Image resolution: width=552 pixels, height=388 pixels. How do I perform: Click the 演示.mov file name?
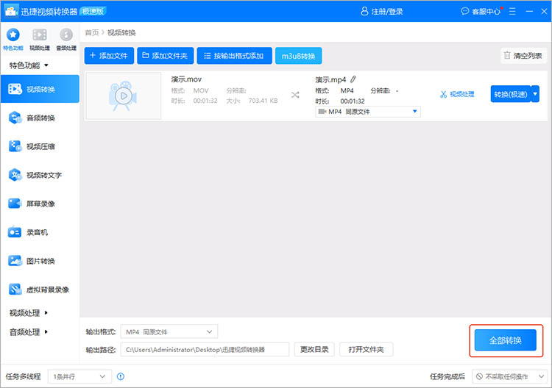[186, 79]
